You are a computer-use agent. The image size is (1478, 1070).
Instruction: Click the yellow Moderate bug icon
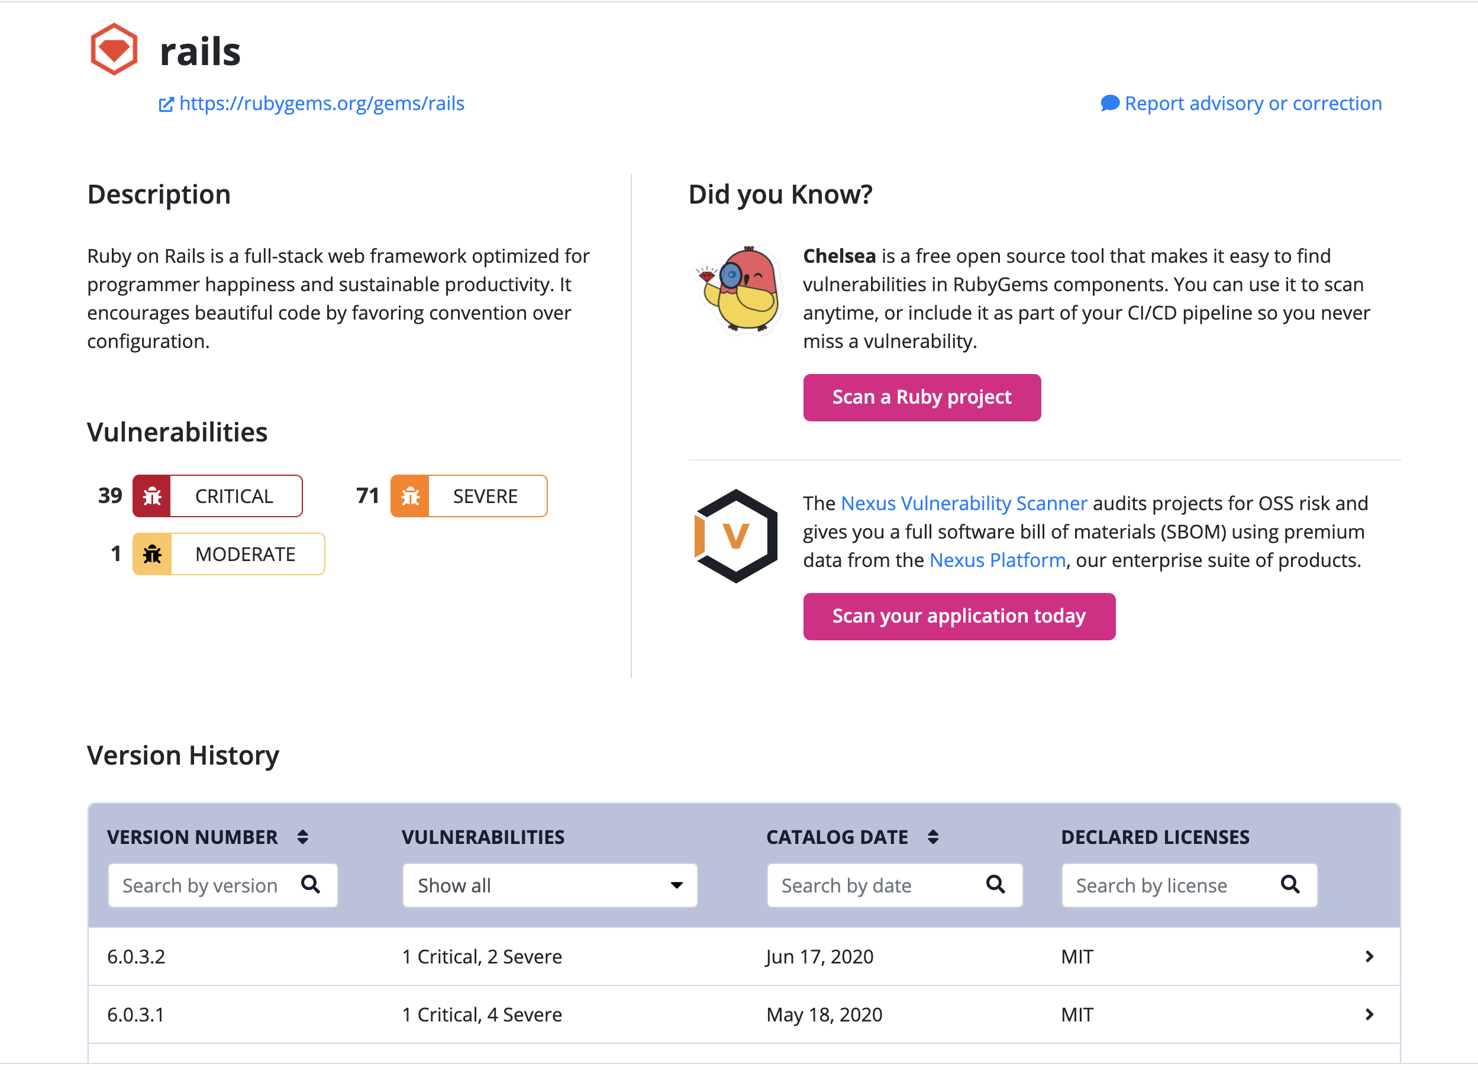tap(152, 555)
